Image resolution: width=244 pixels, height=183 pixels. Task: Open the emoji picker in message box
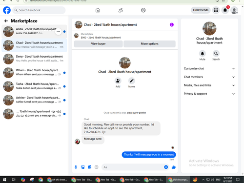(166, 167)
